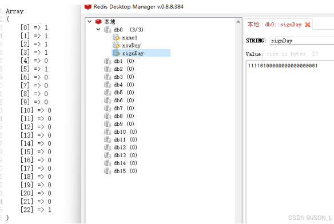Click the '[0] => 1' array line
Image resolution: width=334 pixels, height=224 pixels.
[x=34, y=27]
